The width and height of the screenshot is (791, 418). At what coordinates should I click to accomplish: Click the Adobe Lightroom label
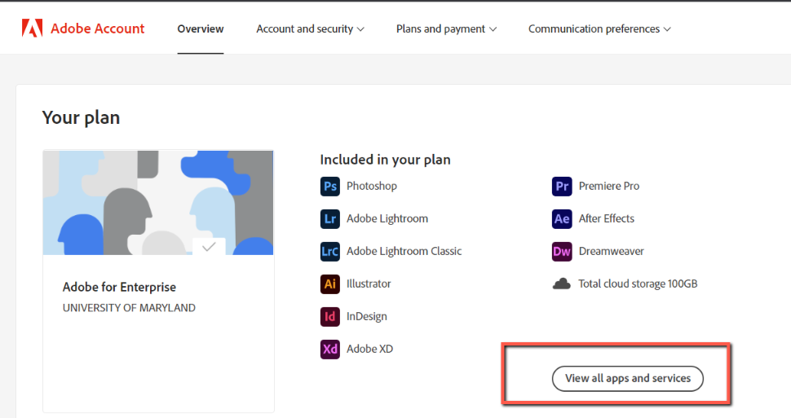pos(387,219)
